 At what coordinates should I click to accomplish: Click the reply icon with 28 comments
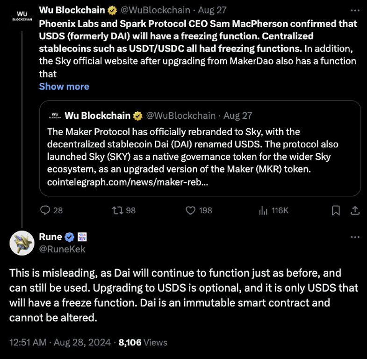click(x=45, y=210)
